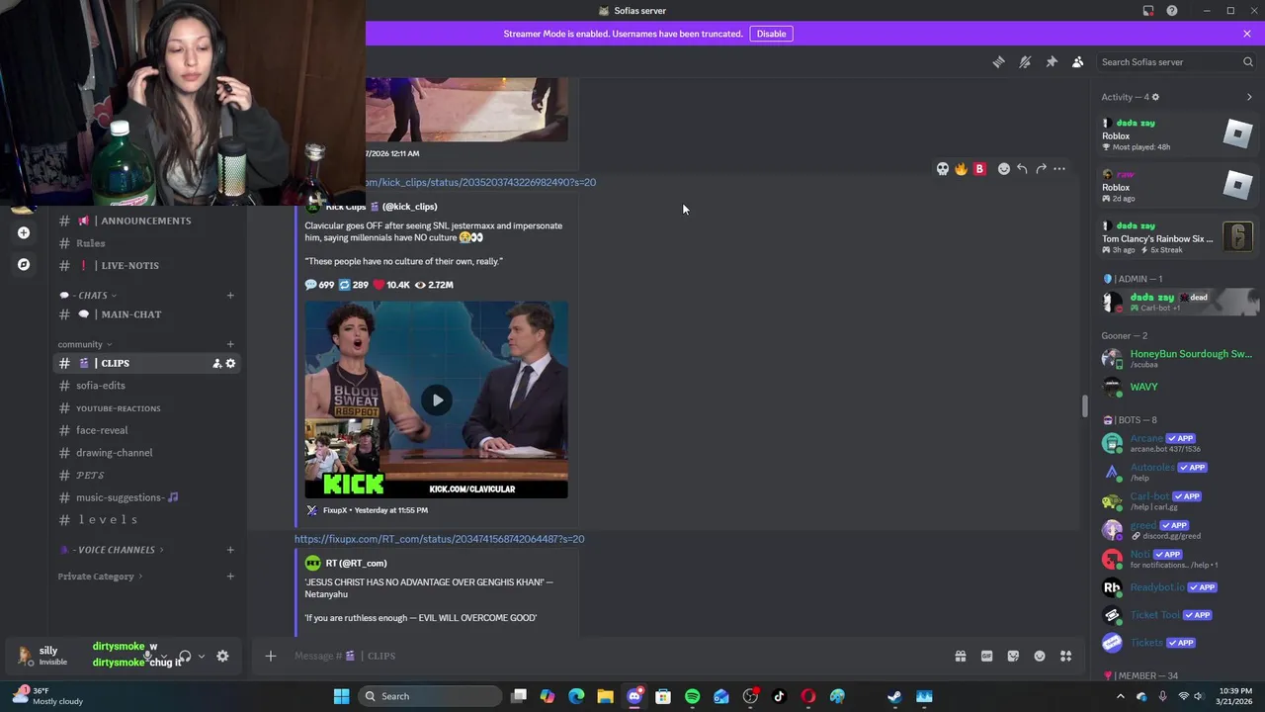Open pinned messages pin icon

click(1052, 61)
